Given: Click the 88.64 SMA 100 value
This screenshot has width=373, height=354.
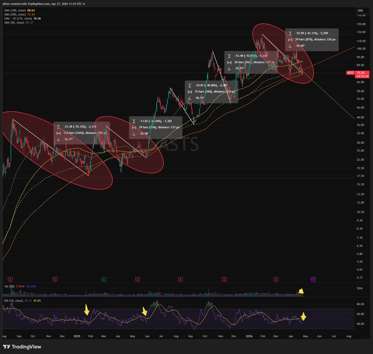Looking at the screenshot, I should coord(31,10).
